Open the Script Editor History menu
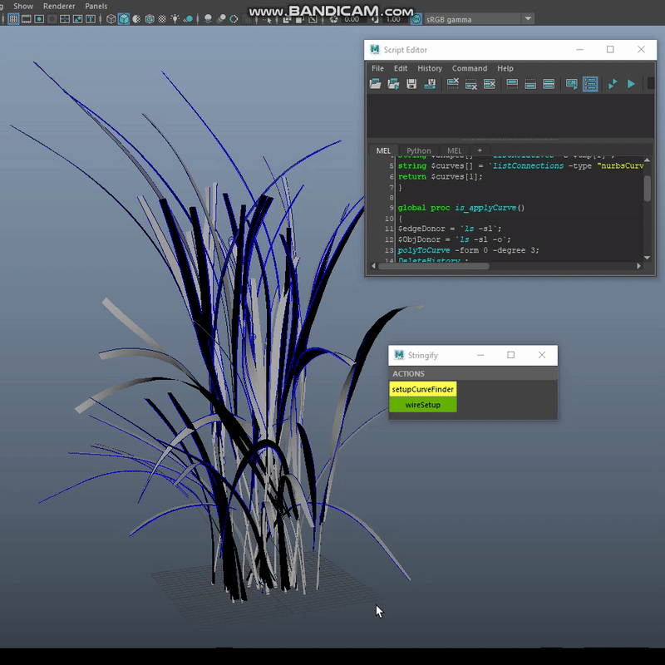Screen dimensions: 665x665 pos(430,68)
